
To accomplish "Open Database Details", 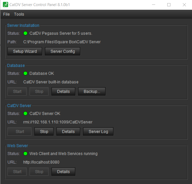I will pyautogui.click(x=63, y=91).
